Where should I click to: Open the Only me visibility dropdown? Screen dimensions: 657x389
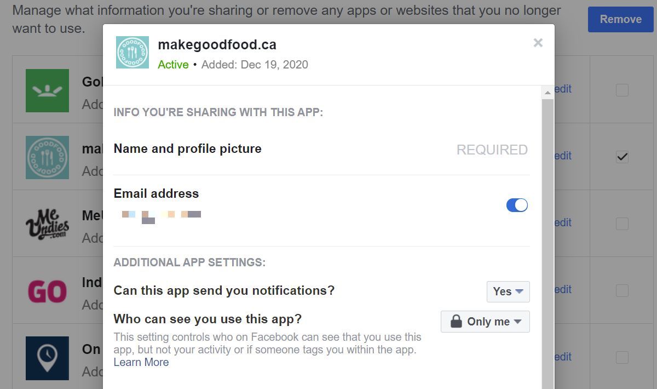pyautogui.click(x=485, y=322)
